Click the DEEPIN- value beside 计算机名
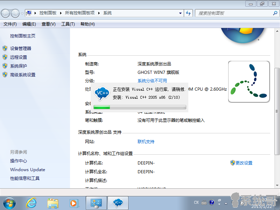 pyautogui.click(x=146, y=163)
